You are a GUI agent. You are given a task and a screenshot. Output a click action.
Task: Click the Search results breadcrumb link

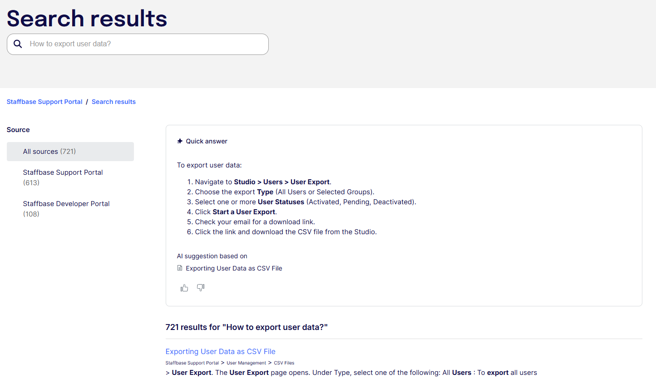coord(113,102)
